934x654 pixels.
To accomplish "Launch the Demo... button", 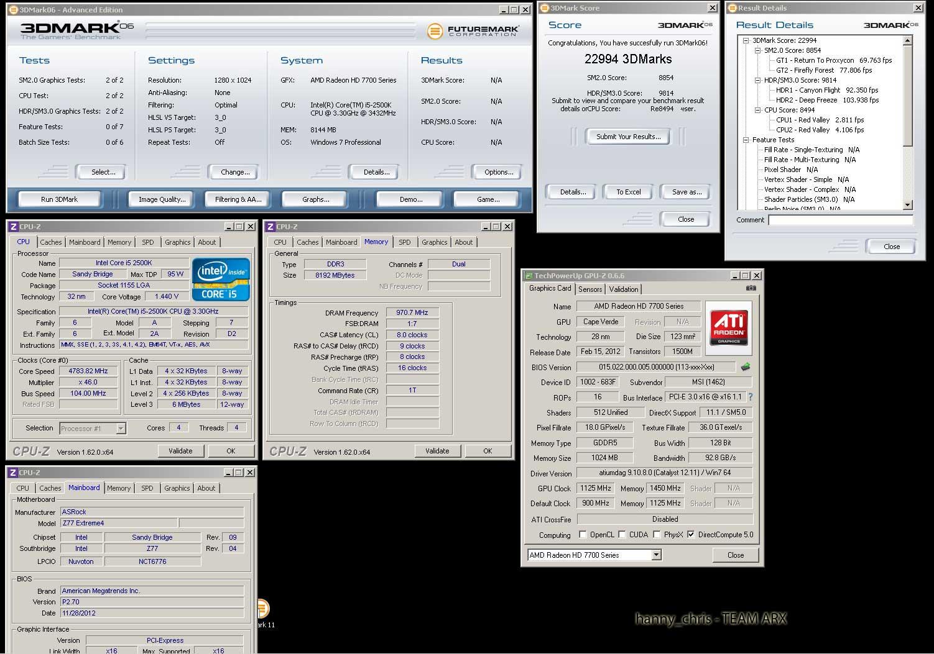I will tap(411, 199).
